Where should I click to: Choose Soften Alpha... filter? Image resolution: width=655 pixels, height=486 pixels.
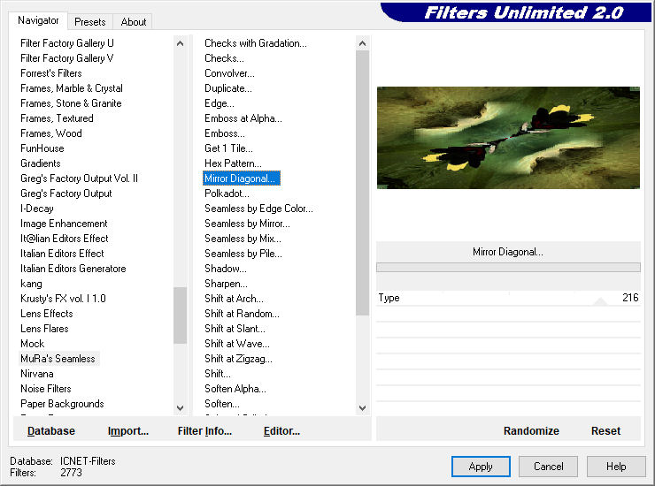pyautogui.click(x=235, y=389)
